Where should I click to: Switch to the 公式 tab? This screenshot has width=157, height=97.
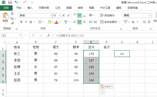point(58,8)
